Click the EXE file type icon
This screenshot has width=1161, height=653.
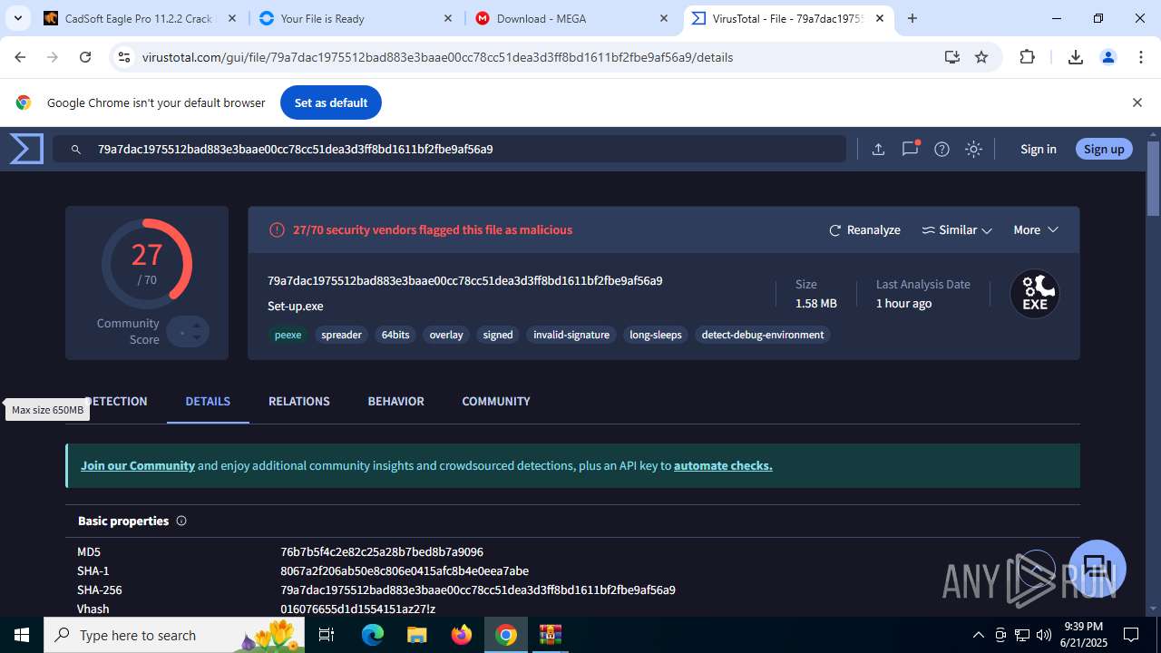coord(1035,294)
